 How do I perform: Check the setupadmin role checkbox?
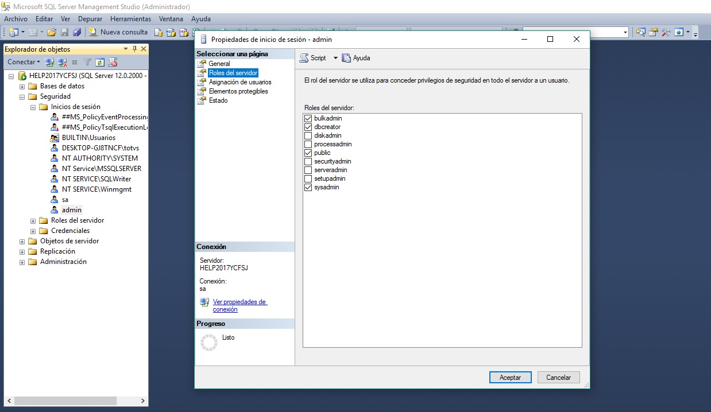[x=308, y=178]
